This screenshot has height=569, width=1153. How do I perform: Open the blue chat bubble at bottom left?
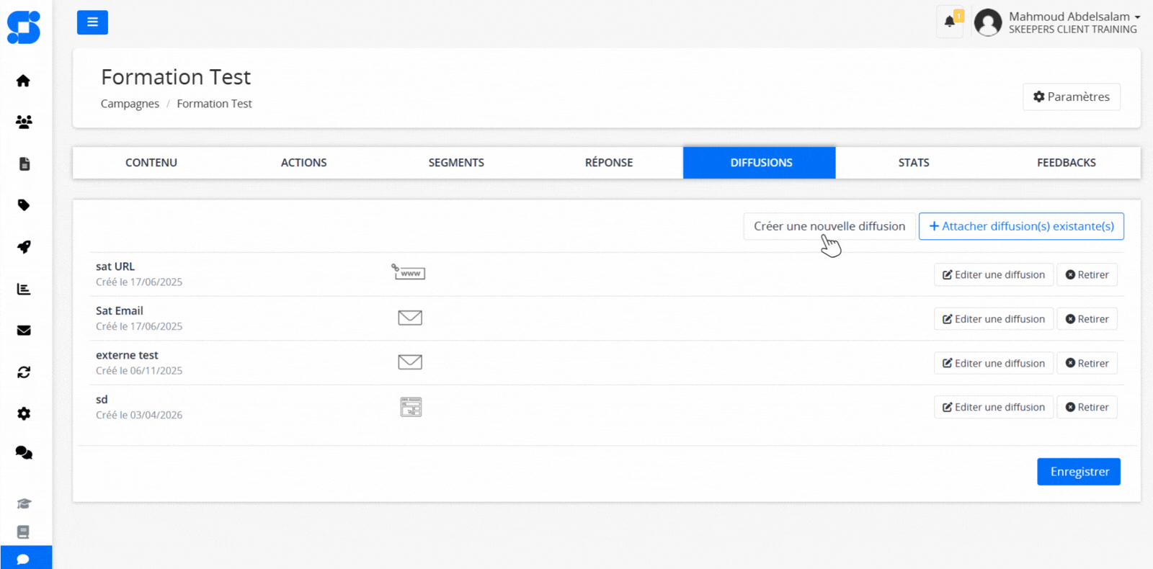pyautogui.click(x=23, y=559)
